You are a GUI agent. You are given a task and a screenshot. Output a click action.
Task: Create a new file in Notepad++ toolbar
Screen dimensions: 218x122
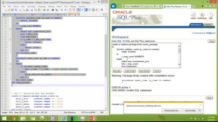pos(5,10)
